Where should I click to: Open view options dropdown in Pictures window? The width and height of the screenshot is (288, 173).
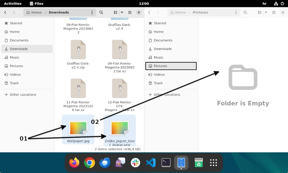coord(266,12)
